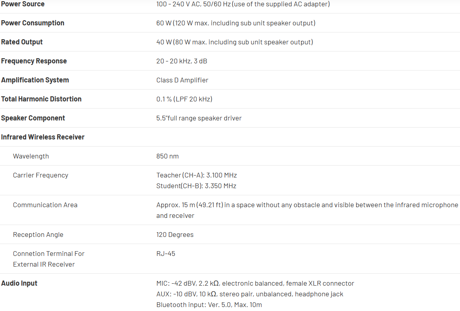Click the Amplification System heading
Screen dimensions: 460x311
pos(35,80)
